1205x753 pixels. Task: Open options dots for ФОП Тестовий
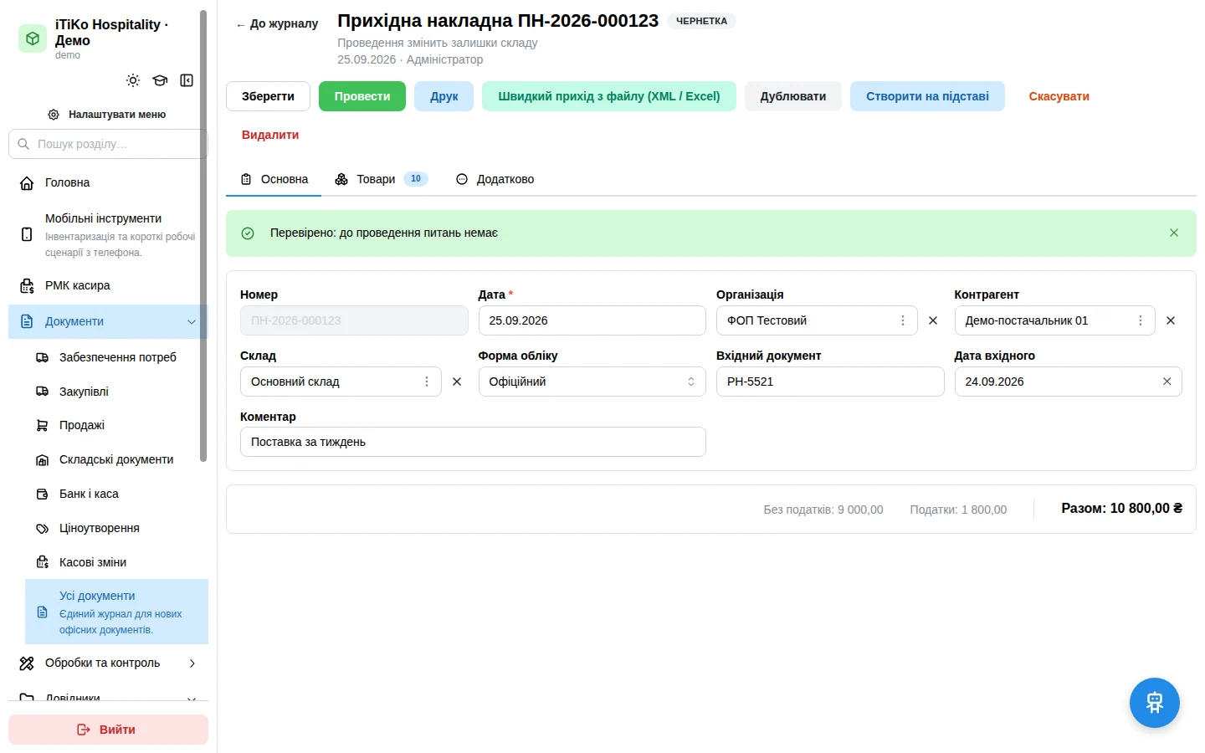coord(902,320)
